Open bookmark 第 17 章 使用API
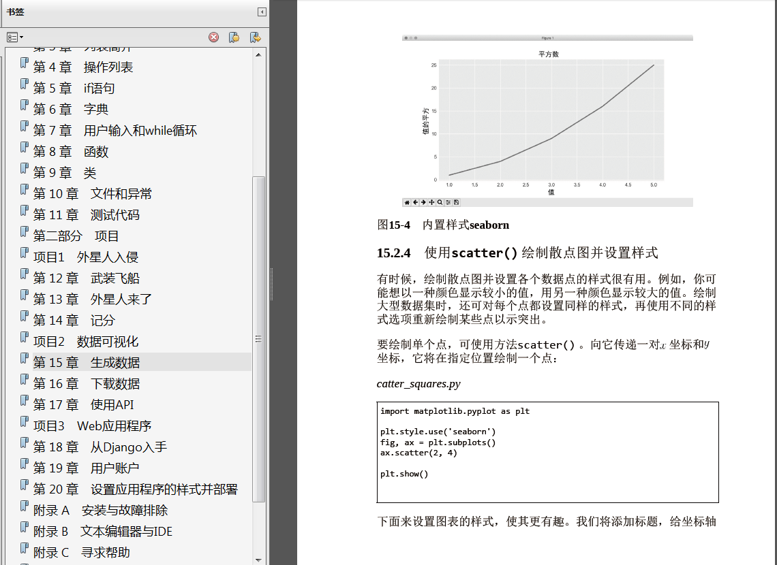 [x=83, y=405]
